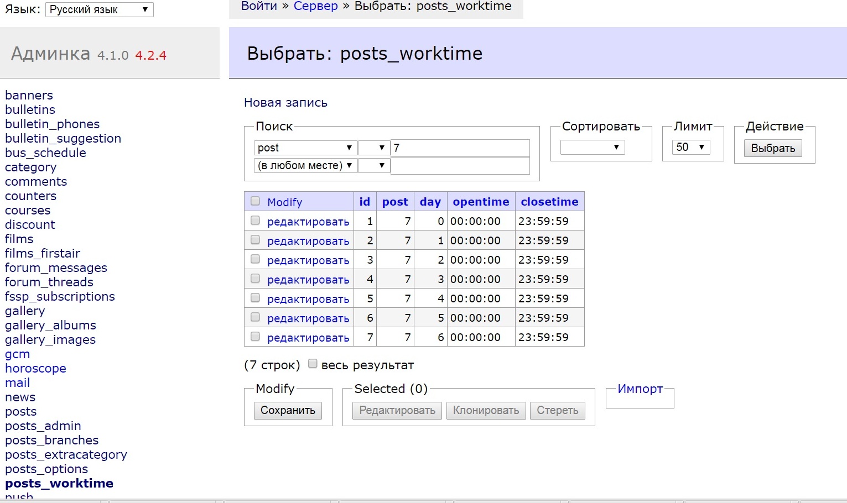The height and width of the screenshot is (503, 847).
Task: Sort by the opentime column header
Action: (x=481, y=202)
